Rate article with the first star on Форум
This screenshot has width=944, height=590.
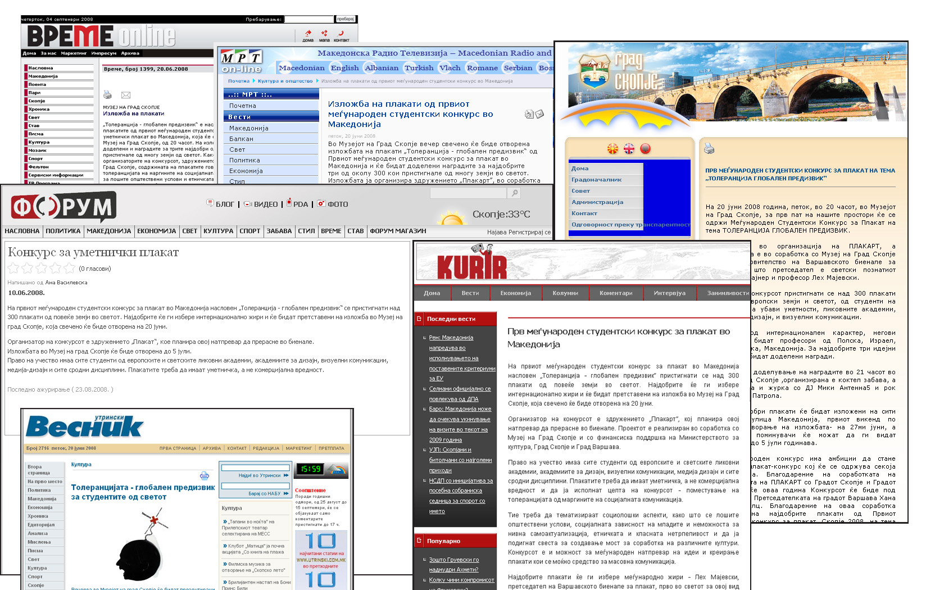point(13,268)
